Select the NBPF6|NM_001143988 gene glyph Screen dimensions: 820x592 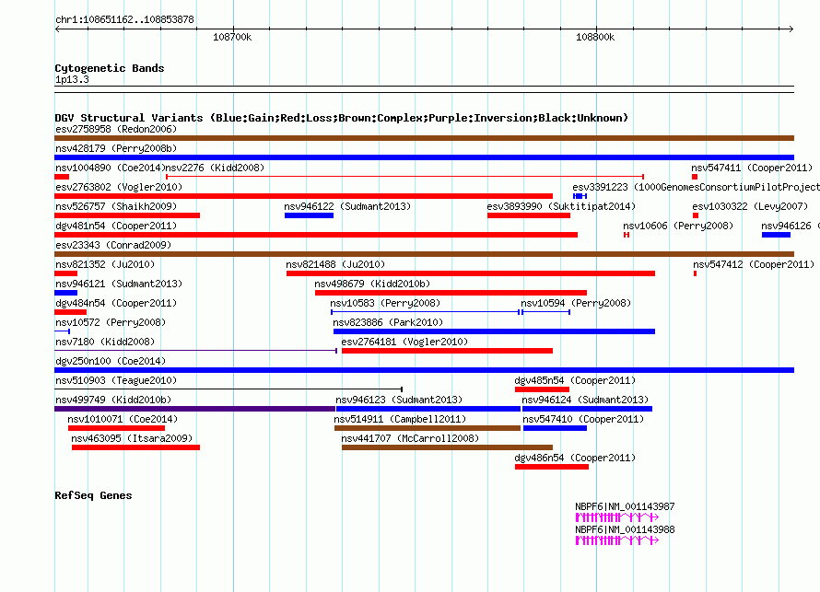[x=617, y=540]
